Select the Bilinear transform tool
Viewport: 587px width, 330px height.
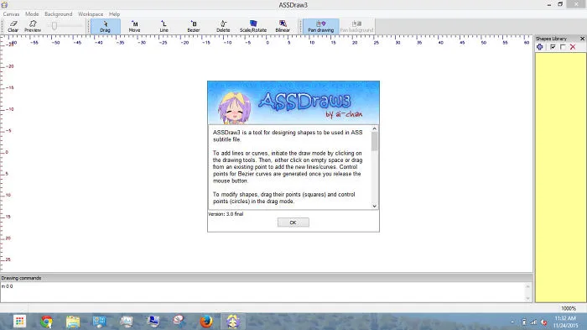coord(283,26)
